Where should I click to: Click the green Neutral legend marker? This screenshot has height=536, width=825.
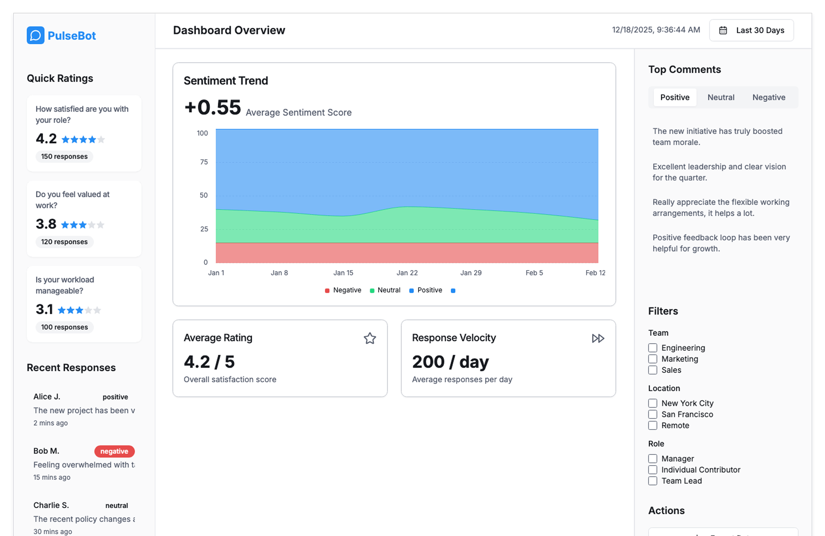(372, 291)
